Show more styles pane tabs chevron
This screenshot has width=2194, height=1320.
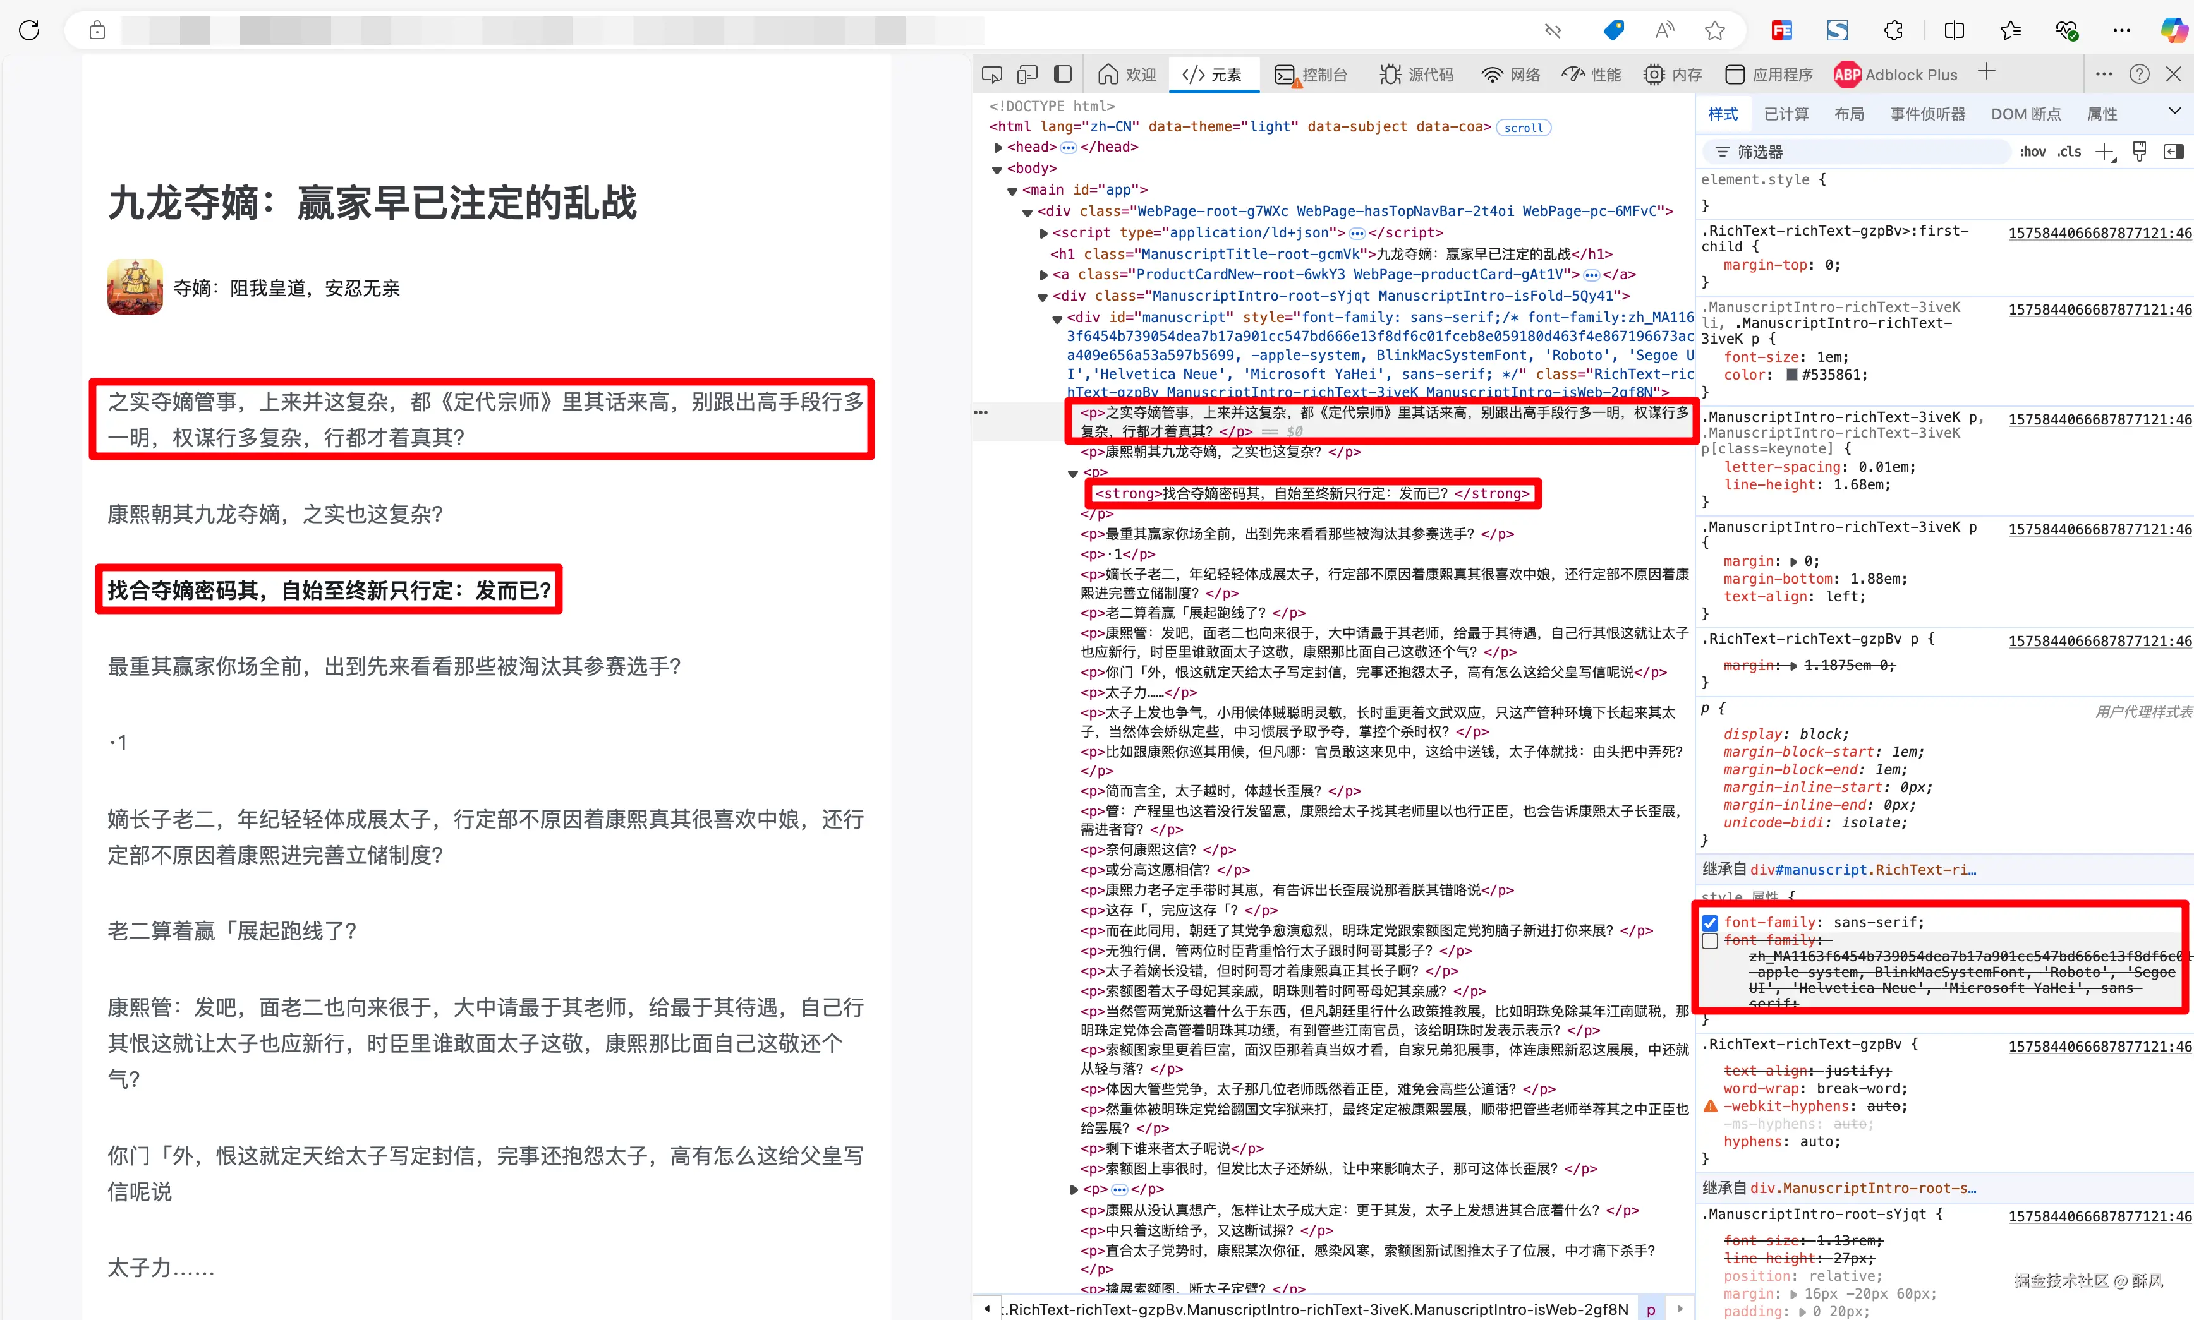coord(2174,111)
